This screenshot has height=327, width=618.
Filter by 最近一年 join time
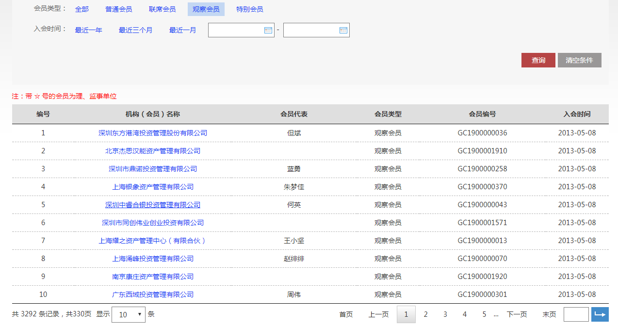tap(89, 30)
